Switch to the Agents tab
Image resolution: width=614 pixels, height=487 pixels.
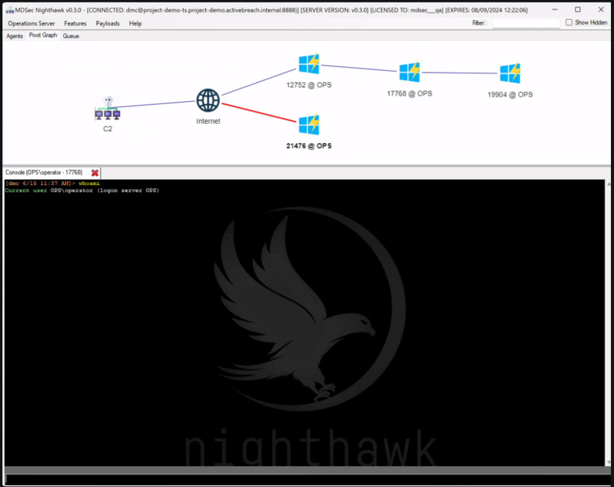pyautogui.click(x=15, y=36)
